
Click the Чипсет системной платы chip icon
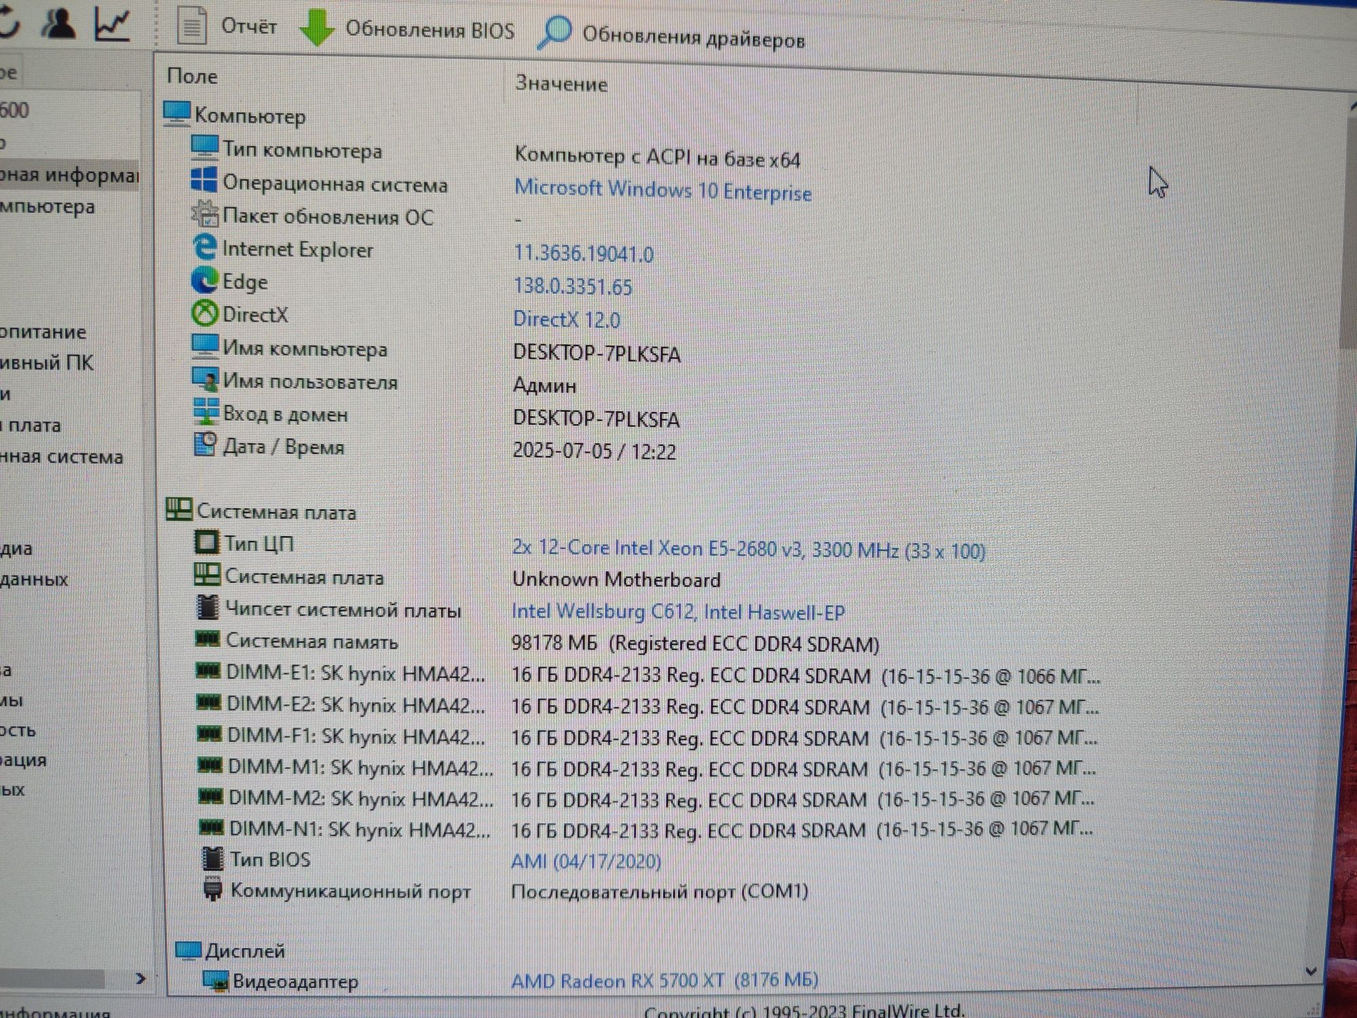point(208,607)
